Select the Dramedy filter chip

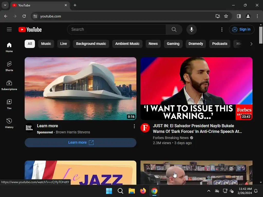click(196, 44)
